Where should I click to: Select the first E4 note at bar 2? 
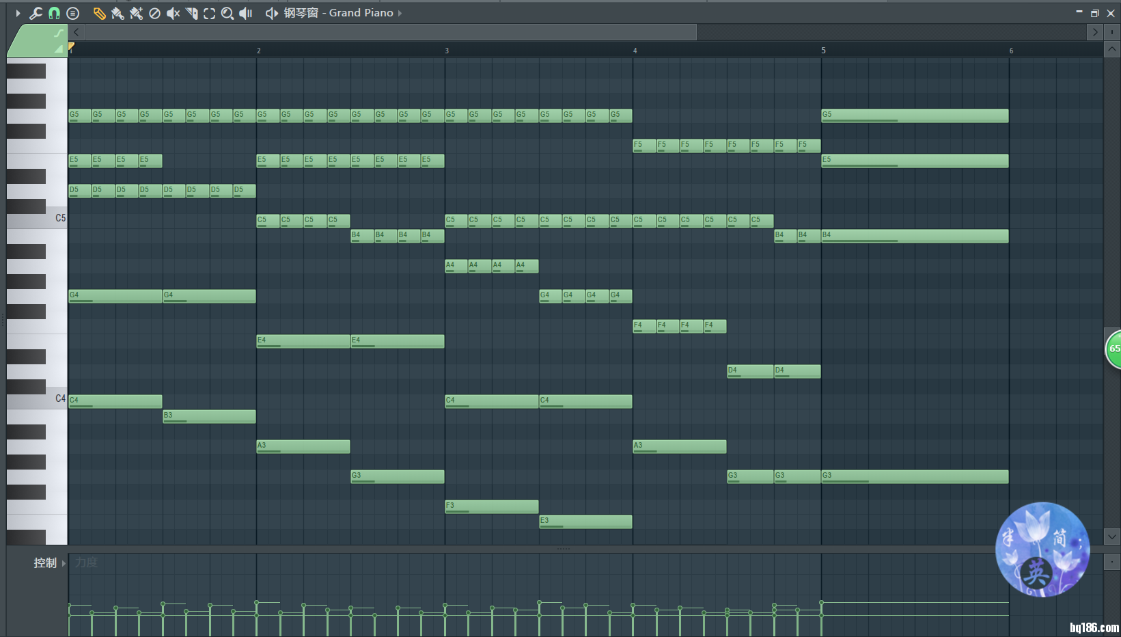(303, 341)
